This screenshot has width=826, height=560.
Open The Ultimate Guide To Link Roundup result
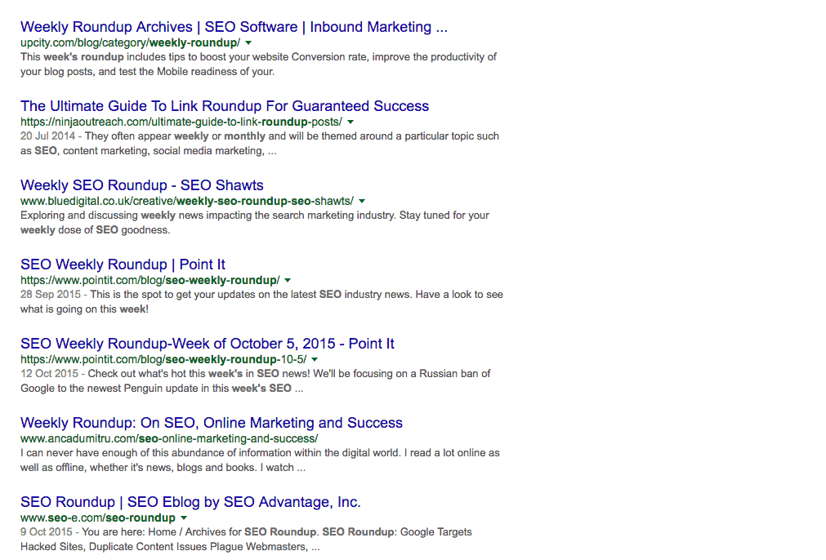pos(225,106)
